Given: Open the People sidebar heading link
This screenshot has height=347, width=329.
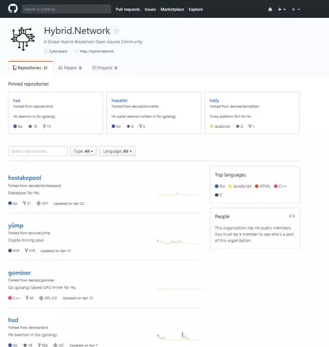Looking at the screenshot, I should [x=222, y=216].
